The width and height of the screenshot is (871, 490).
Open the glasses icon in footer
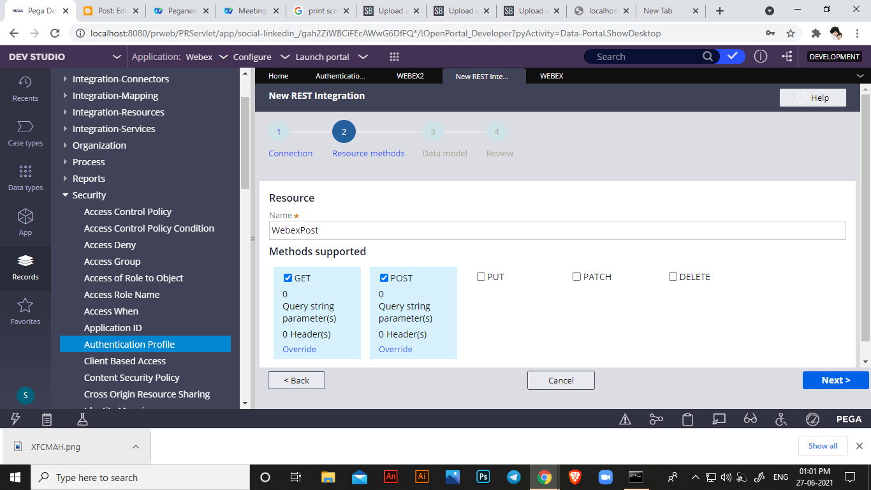coord(750,419)
